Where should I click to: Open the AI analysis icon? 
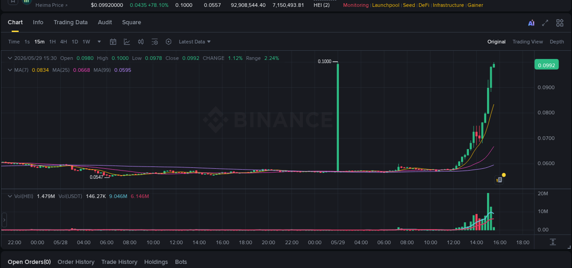click(x=531, y=23)
